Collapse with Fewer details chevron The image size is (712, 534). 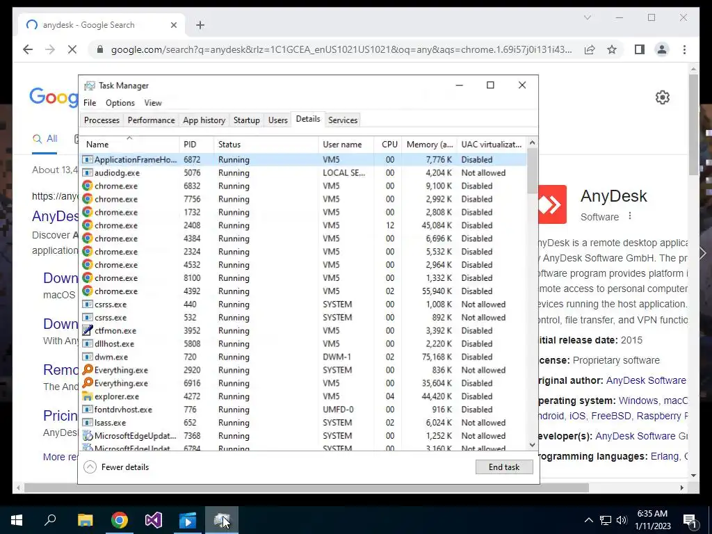[x=90, y=467]
